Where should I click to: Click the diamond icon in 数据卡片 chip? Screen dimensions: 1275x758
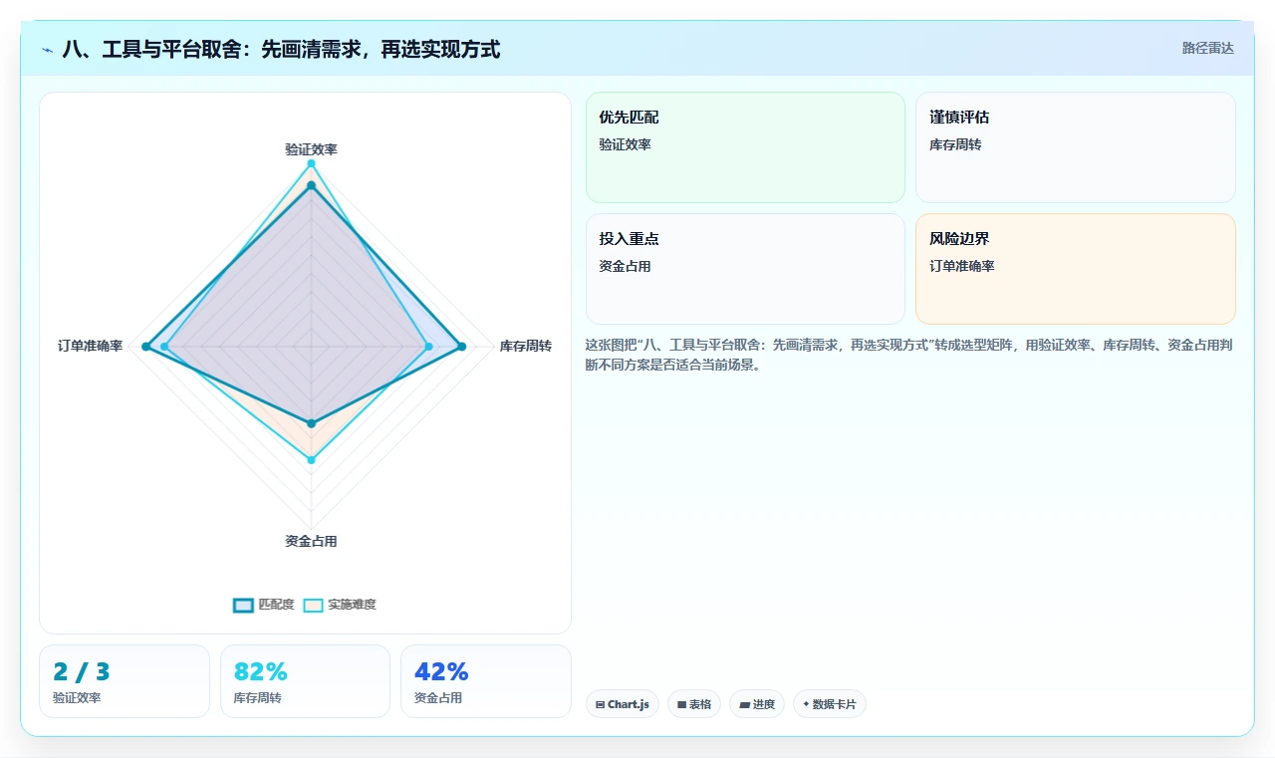pyautogui.click(x=806, y=704)
